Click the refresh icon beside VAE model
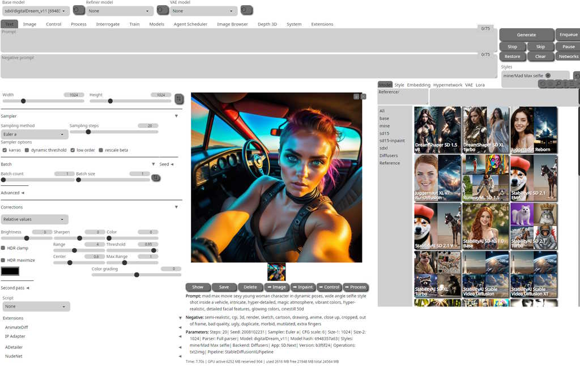The width and height of the screenshot is (580, 366). tap(246, 10)
